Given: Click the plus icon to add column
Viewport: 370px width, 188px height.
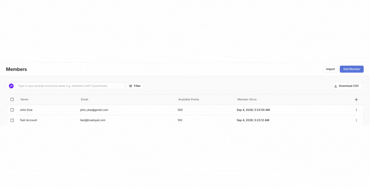Looking at the screenshot, I should [356, 100].
